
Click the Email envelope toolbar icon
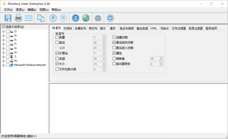28,18
